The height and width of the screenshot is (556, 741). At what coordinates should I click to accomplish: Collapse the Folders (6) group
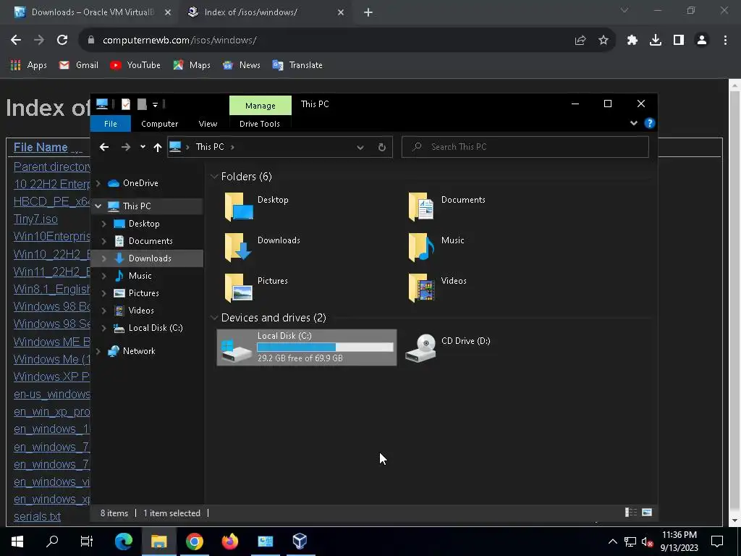coord(214,177)
